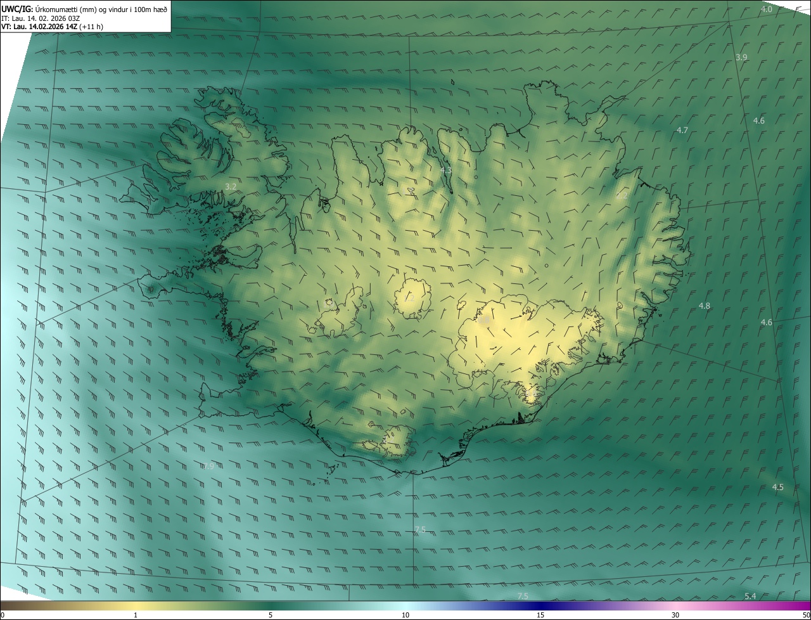Viewport: 811px width, 620px height.
Task: Click the 2.2 value label on the map
Action: [622, 196]
